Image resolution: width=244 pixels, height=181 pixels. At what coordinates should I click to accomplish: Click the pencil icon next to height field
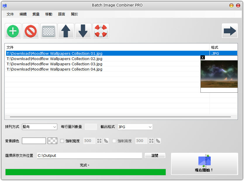(158, 141)
